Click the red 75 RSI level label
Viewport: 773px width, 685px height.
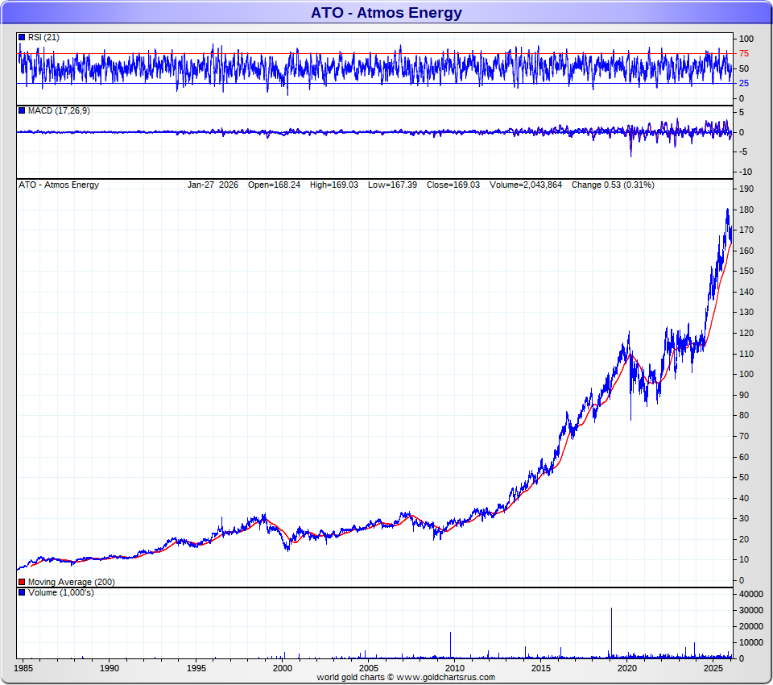coord(744,54)
